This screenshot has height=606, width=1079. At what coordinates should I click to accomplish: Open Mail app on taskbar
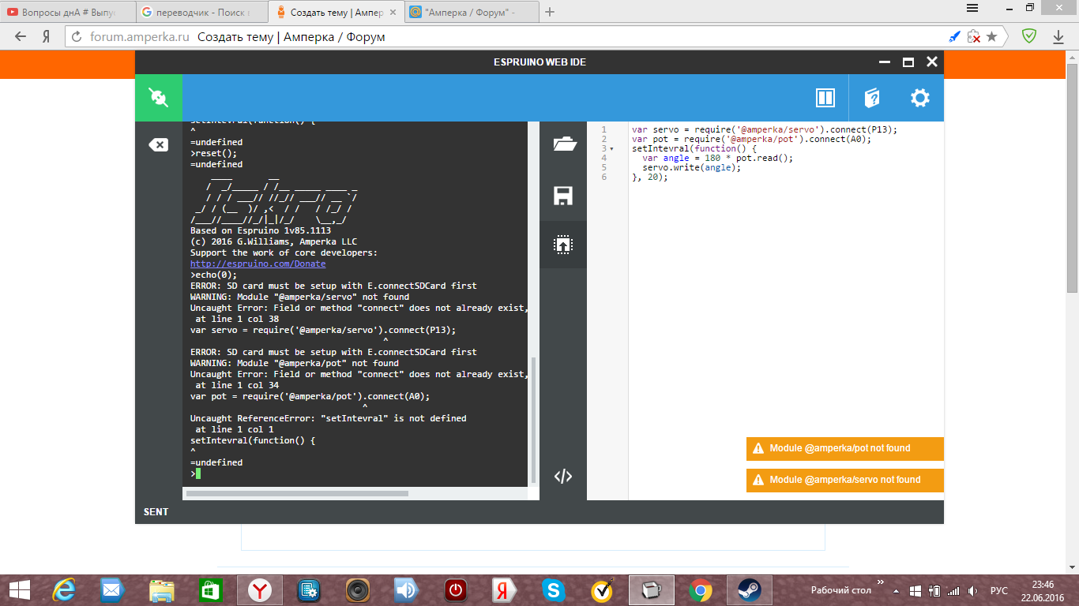(112, 590)
